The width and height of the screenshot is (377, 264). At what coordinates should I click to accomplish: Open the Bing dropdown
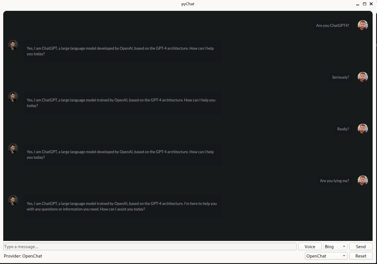click(x=335, y=247)
